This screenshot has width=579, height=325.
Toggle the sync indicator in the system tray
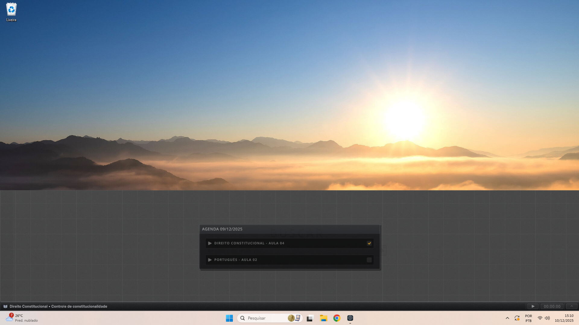coord(517,318)
